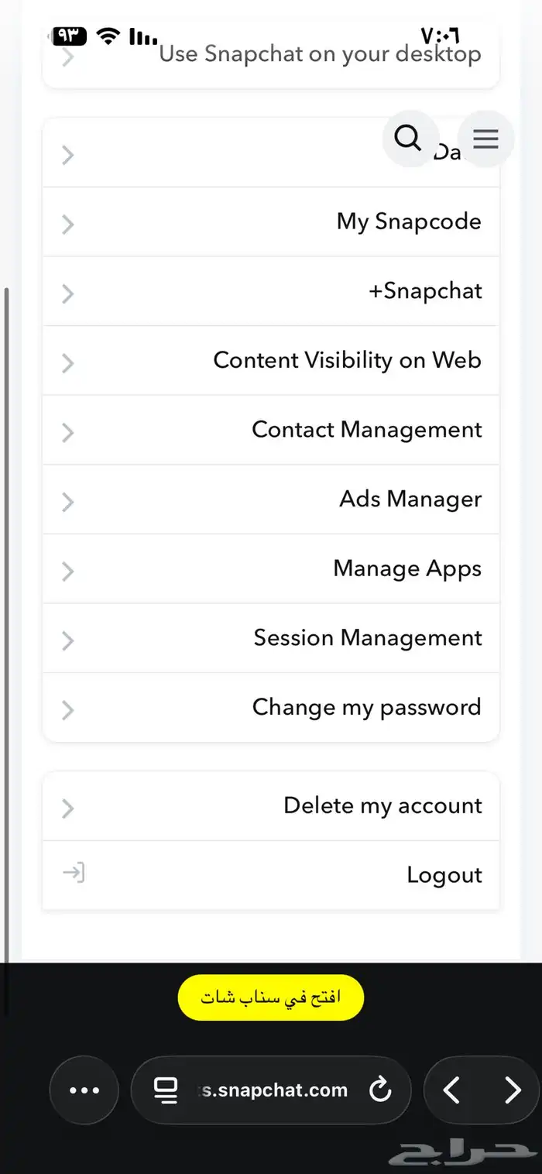
Task: Choose Delete my account
Action: tap(382, 805)
